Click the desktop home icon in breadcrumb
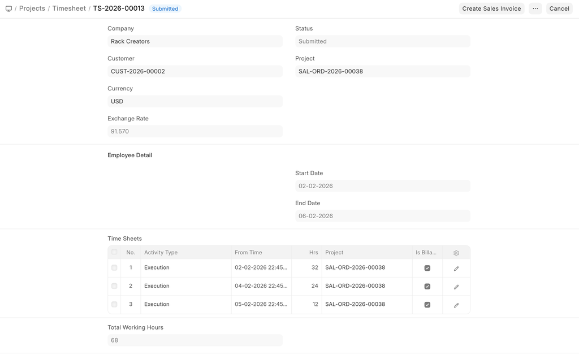579x355 pixels. click(x=8, y=9)
